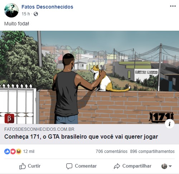
Task: Open the three-dot post options menu
Action: click(x=173, y=6)
